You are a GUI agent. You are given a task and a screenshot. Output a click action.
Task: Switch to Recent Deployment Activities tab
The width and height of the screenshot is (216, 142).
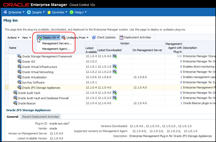coord(41,117)
